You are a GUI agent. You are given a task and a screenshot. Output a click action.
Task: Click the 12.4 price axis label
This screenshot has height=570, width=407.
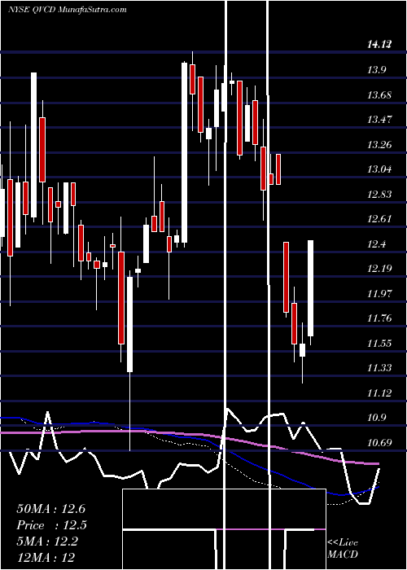click(376, 243)
